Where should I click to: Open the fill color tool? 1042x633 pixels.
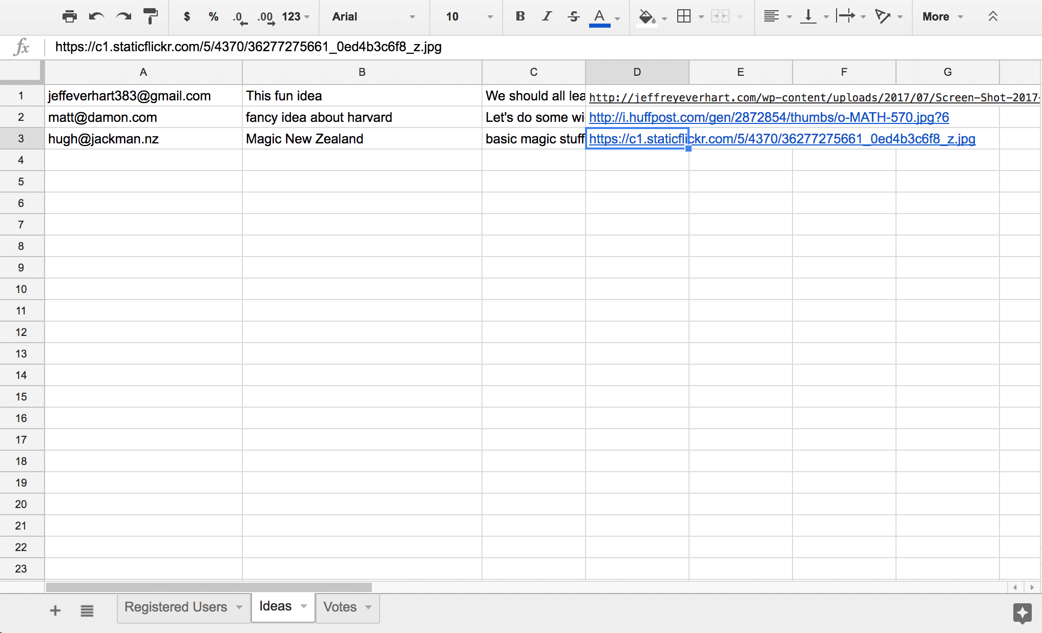tap(647, 16)
